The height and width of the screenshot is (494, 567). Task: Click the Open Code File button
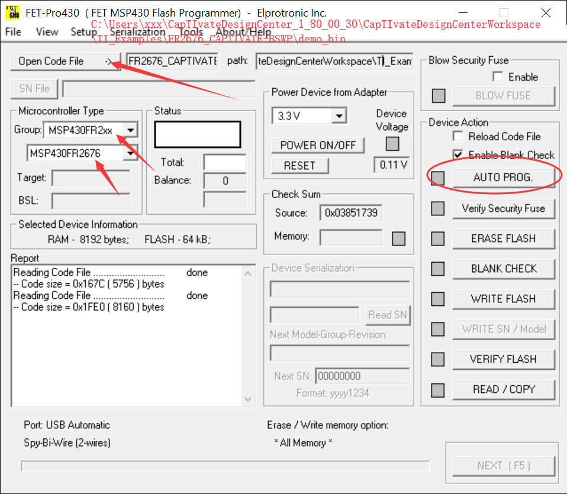pyautogui.click(x=66, y=62)
